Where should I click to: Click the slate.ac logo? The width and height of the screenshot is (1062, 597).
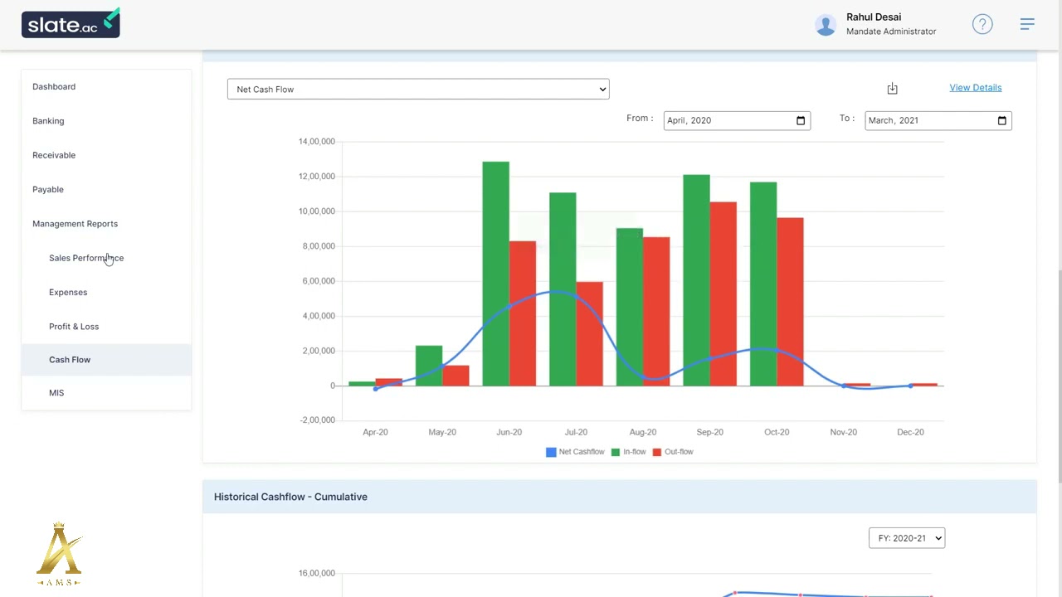pos(71,23)
